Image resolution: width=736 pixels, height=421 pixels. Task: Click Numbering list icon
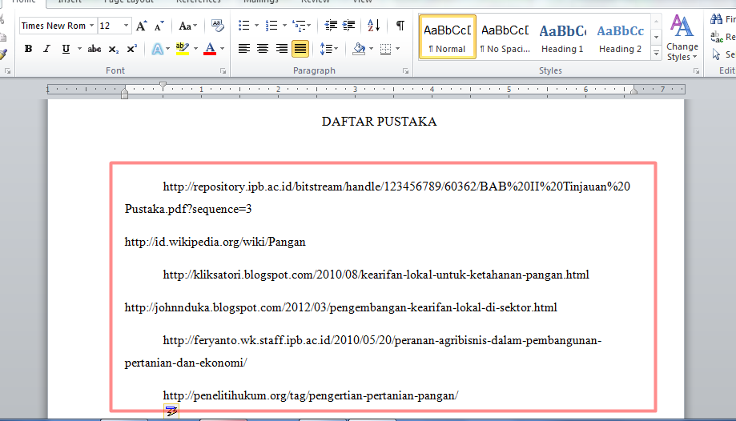pyautogui.click(x=271, y=26)
